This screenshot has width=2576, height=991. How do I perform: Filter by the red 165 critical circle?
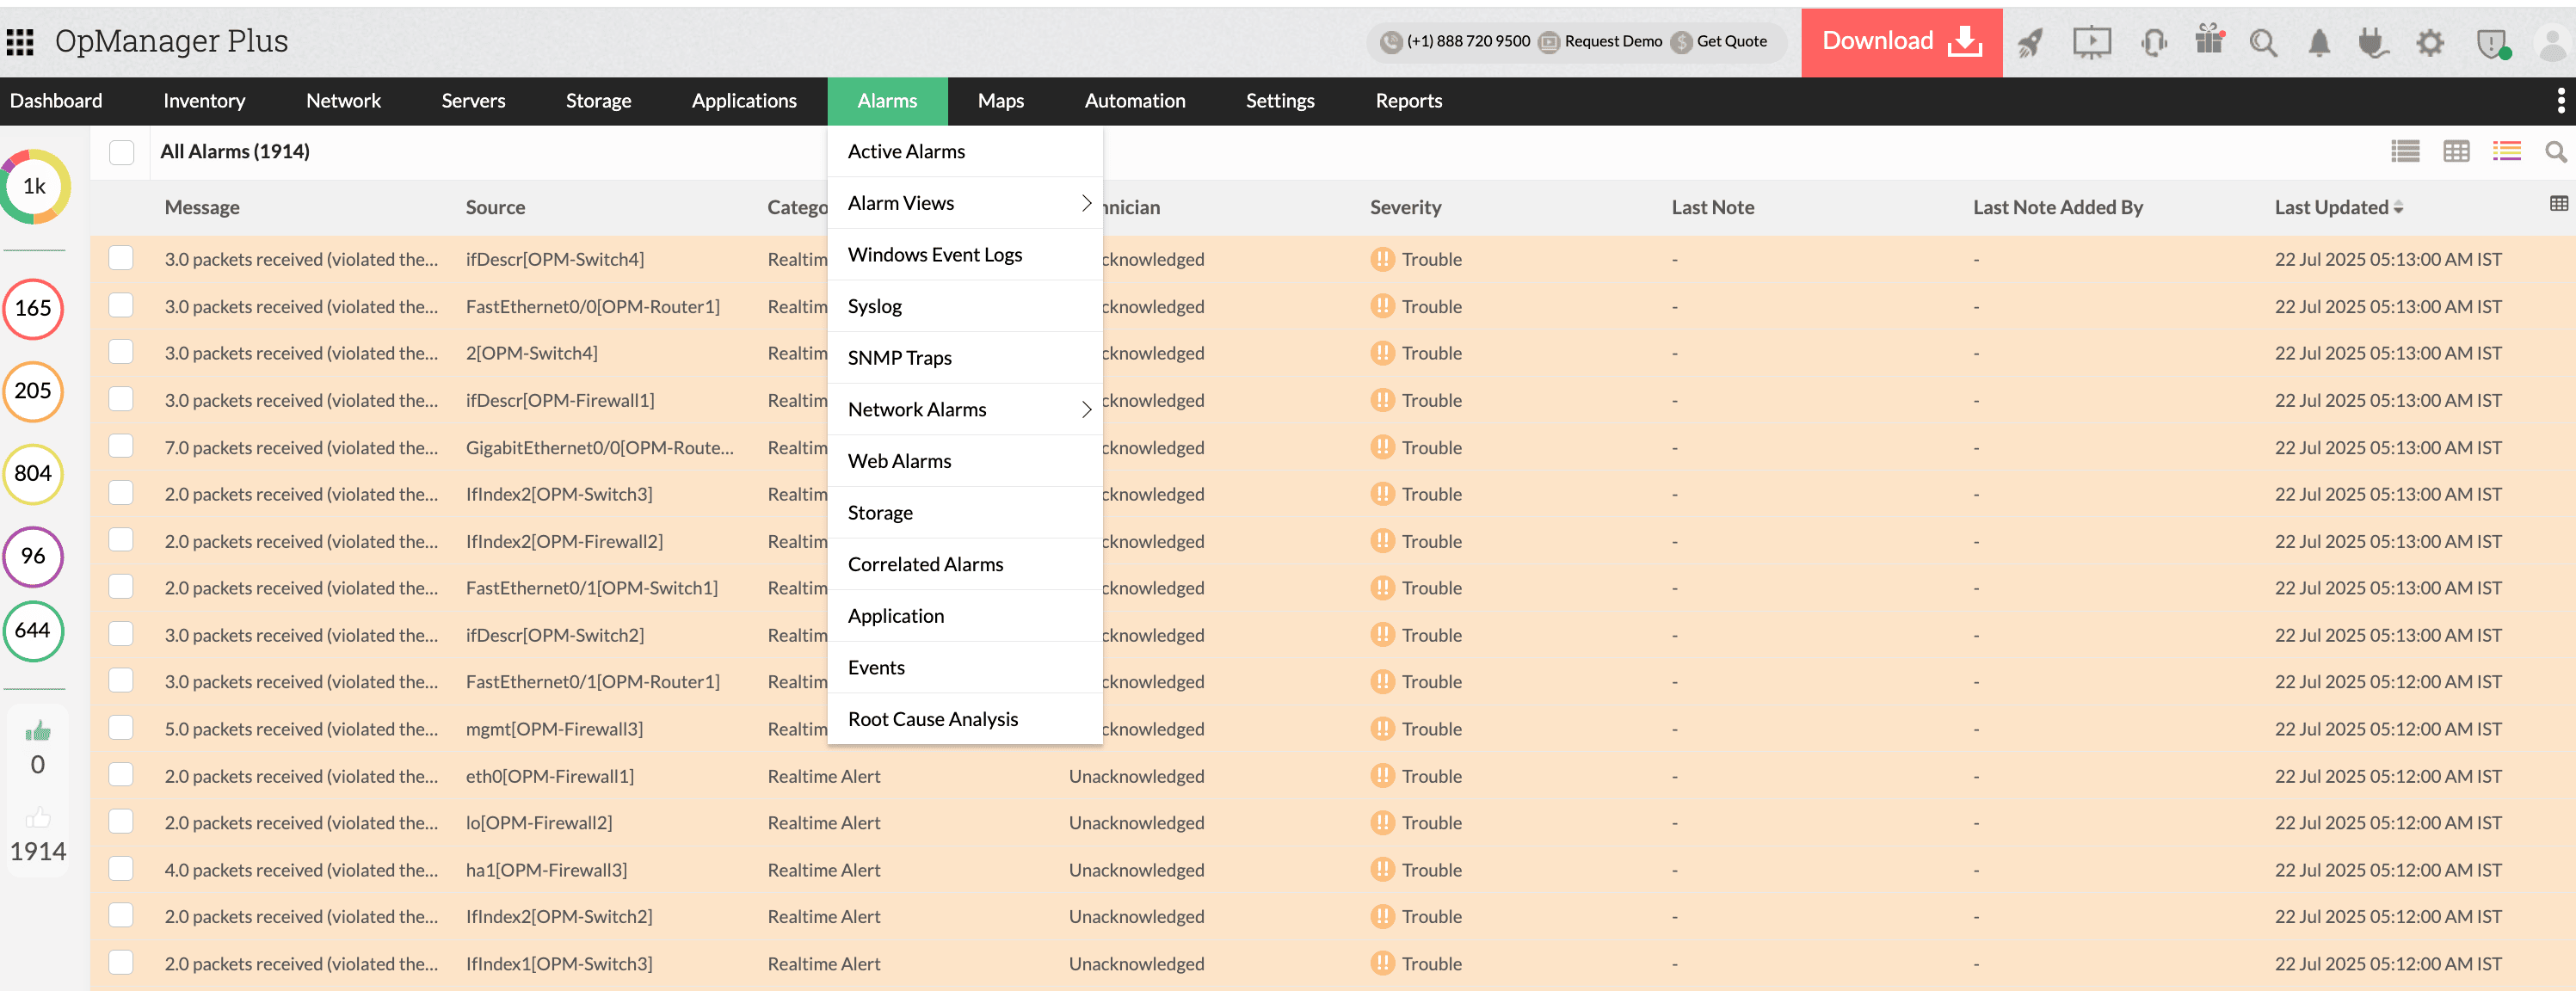(x=33, y=308)
